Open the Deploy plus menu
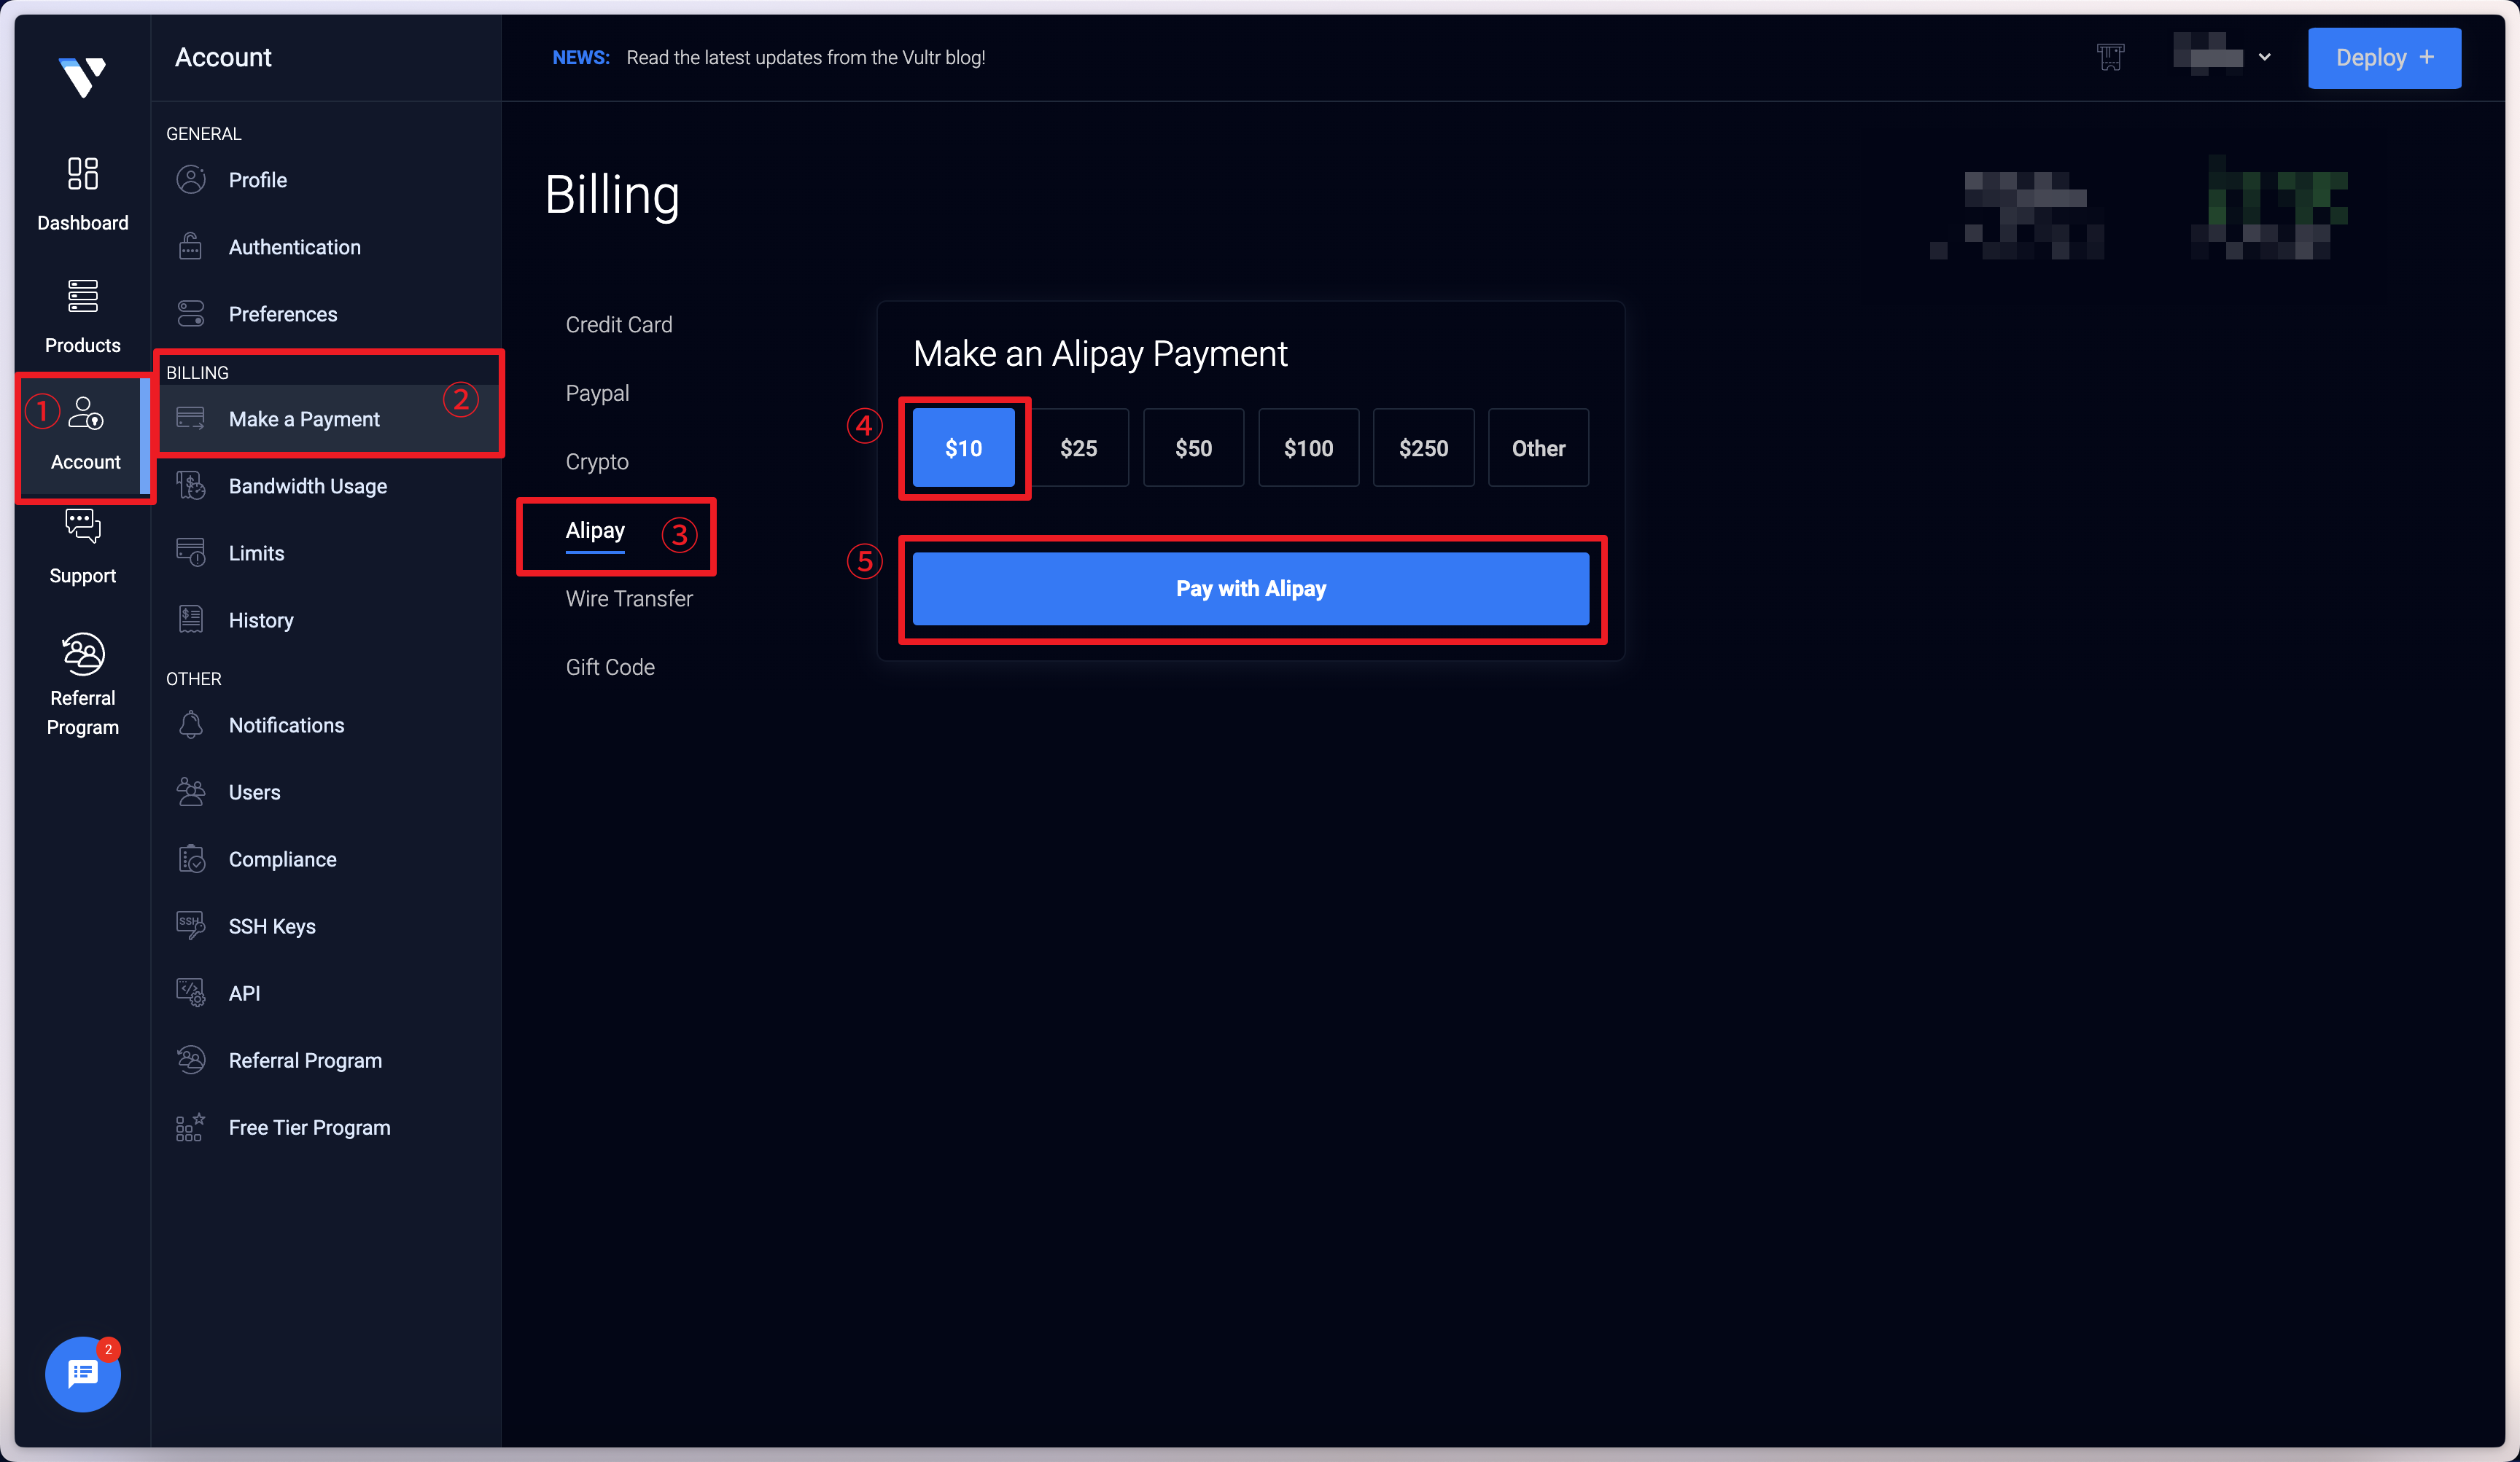The image size is (2520, 1462). [x=2383, y=58]
